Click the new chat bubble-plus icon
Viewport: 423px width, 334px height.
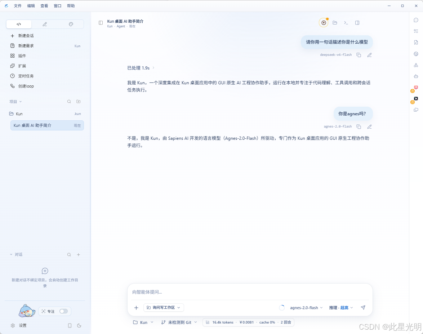pos(45,271)
